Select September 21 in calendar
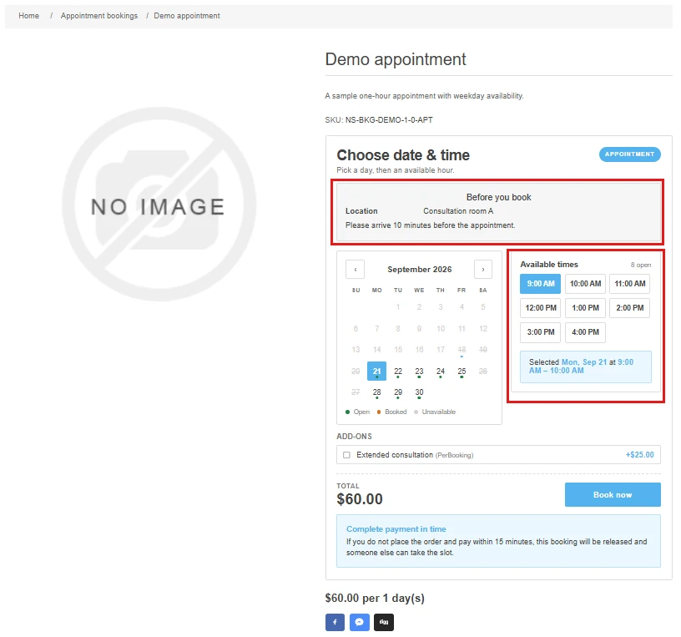The height and width of the screenshot is (637, 681). [376, 371]
